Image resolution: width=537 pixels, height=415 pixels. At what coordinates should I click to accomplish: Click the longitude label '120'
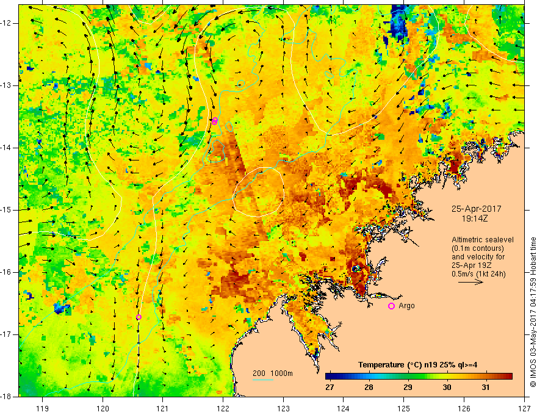[x=103, y=408]
